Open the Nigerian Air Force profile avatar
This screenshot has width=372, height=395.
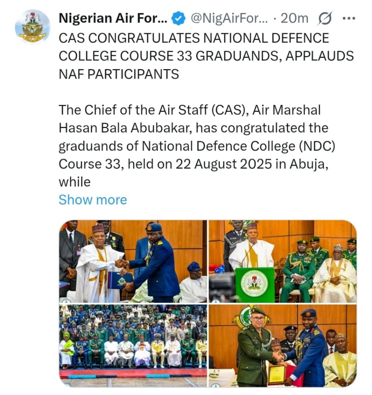pos(33,27)
